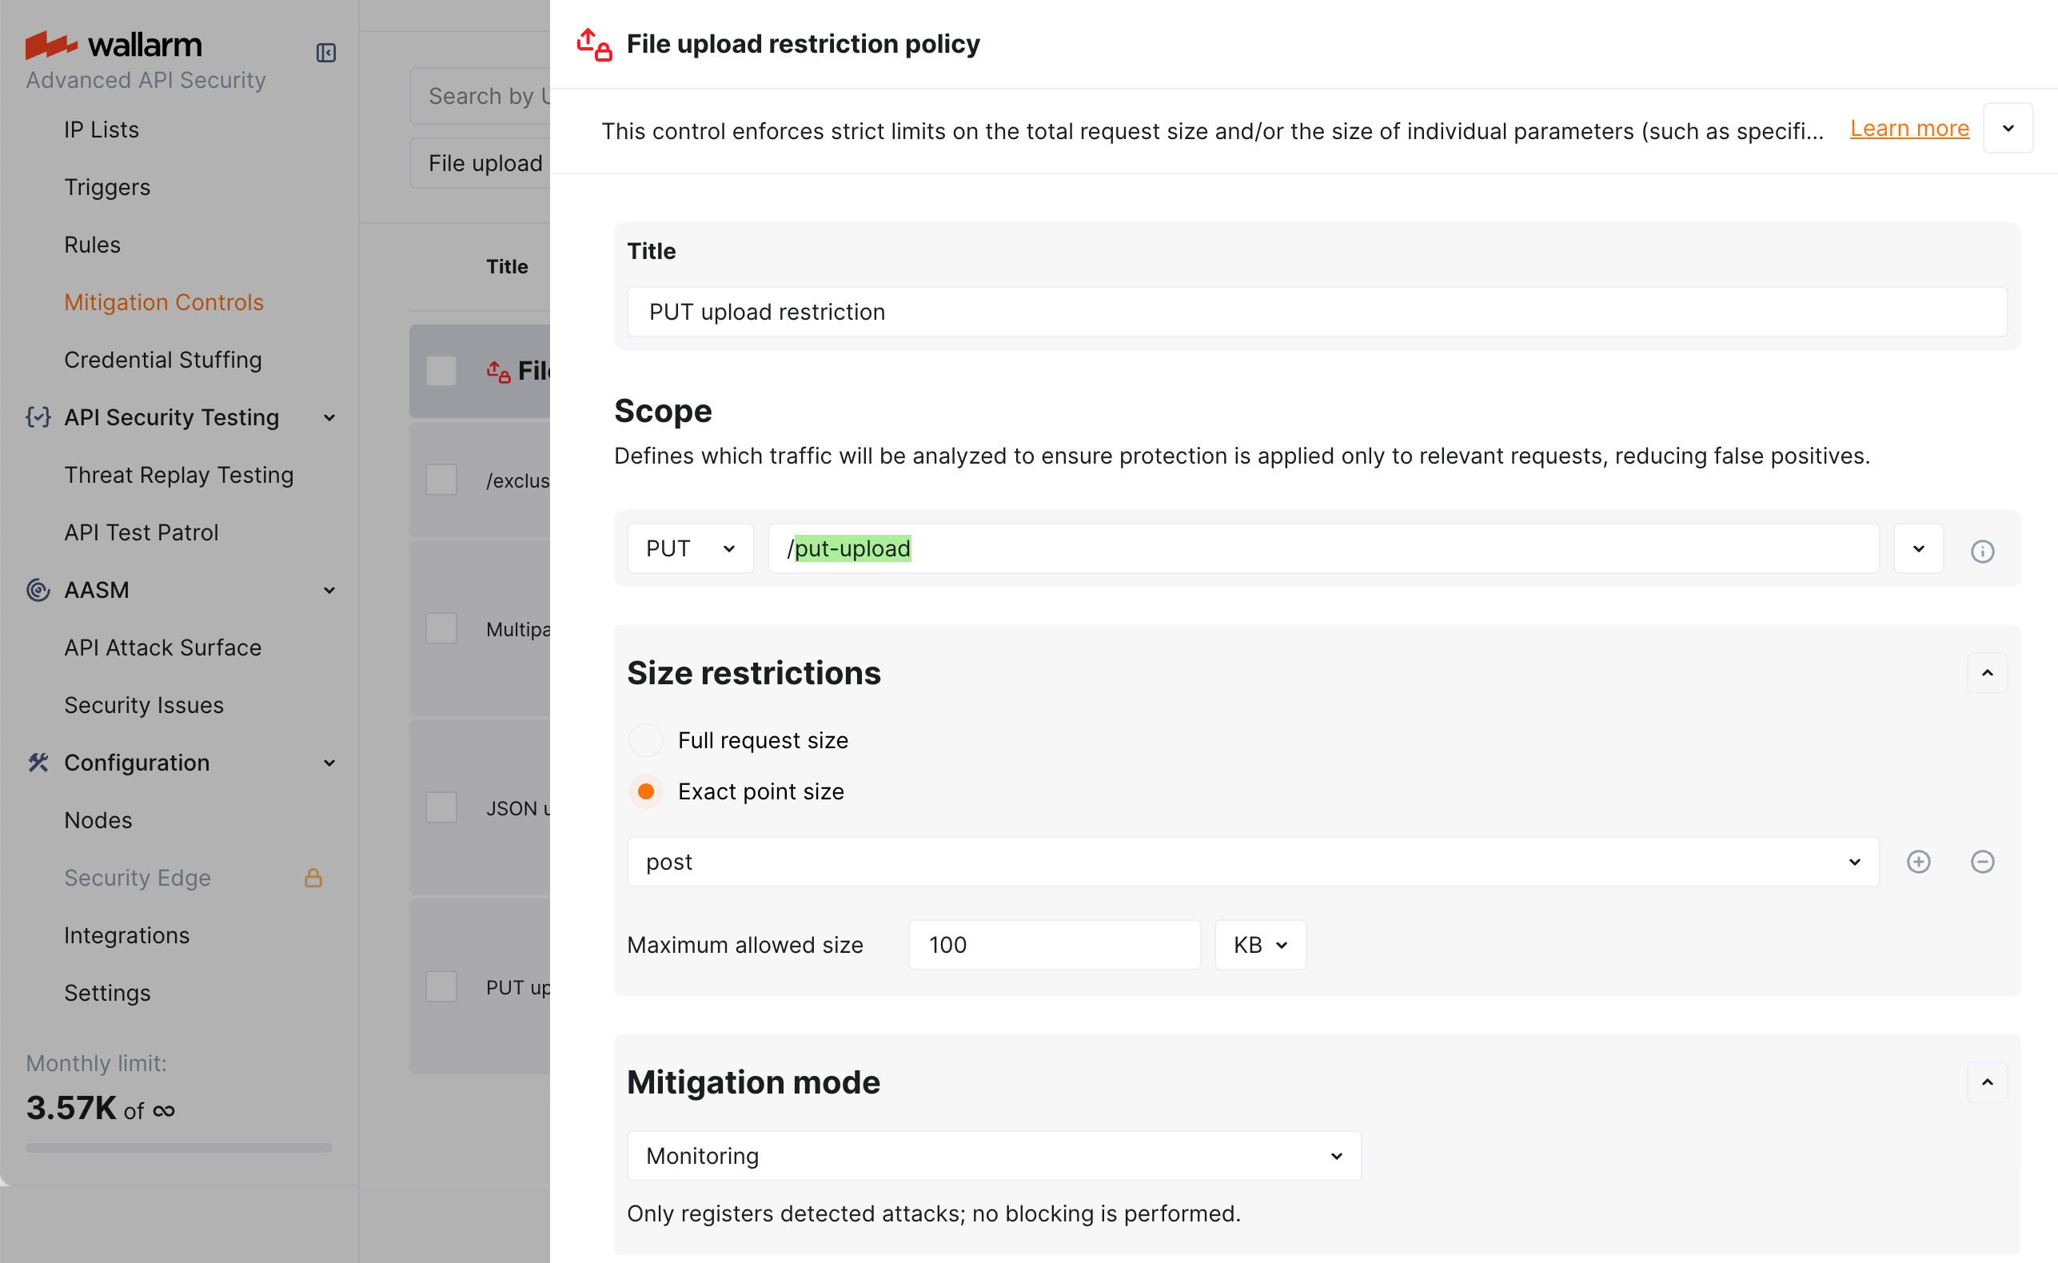This screenshot has height=1263, width=2058.
Task: Click the API Security Testing braces icon
Action: tap(38, 416)
